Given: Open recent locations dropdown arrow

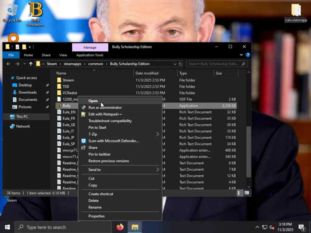Looking at the screenshot, I should (x=24, y=64).
